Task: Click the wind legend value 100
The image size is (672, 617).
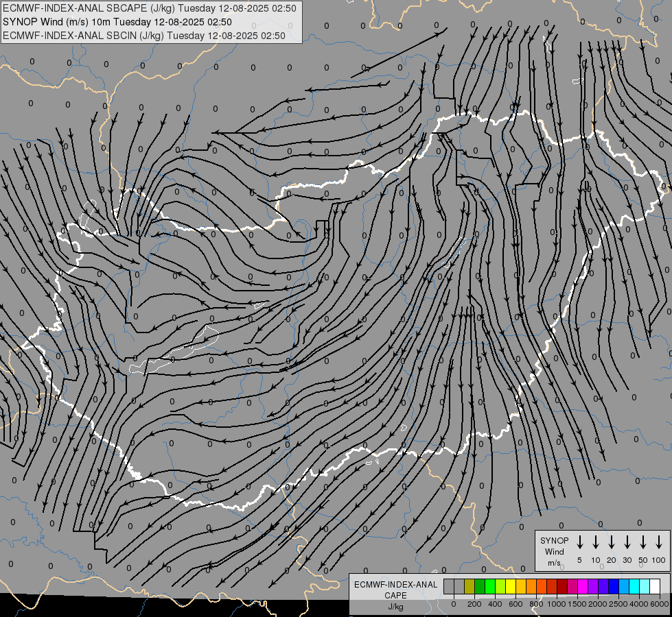Action: pyautogui.click(x=659, y=560)
